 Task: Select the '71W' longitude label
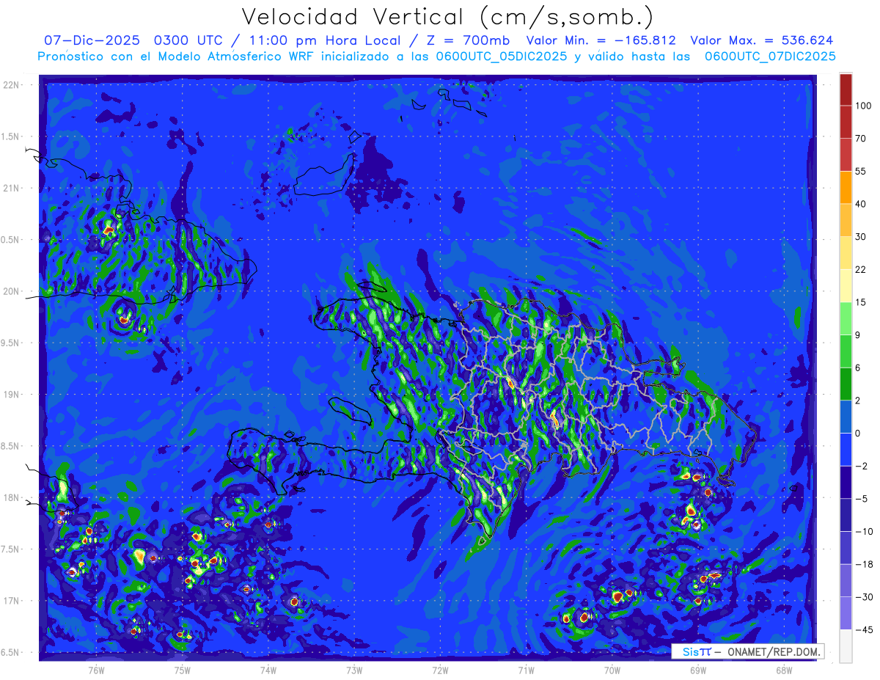pyautogui.click(x=526, y=670)
